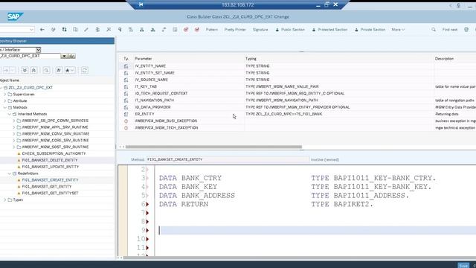Click the Save button in the footer
The image size is (476, 268).
[x=463, y=266]
